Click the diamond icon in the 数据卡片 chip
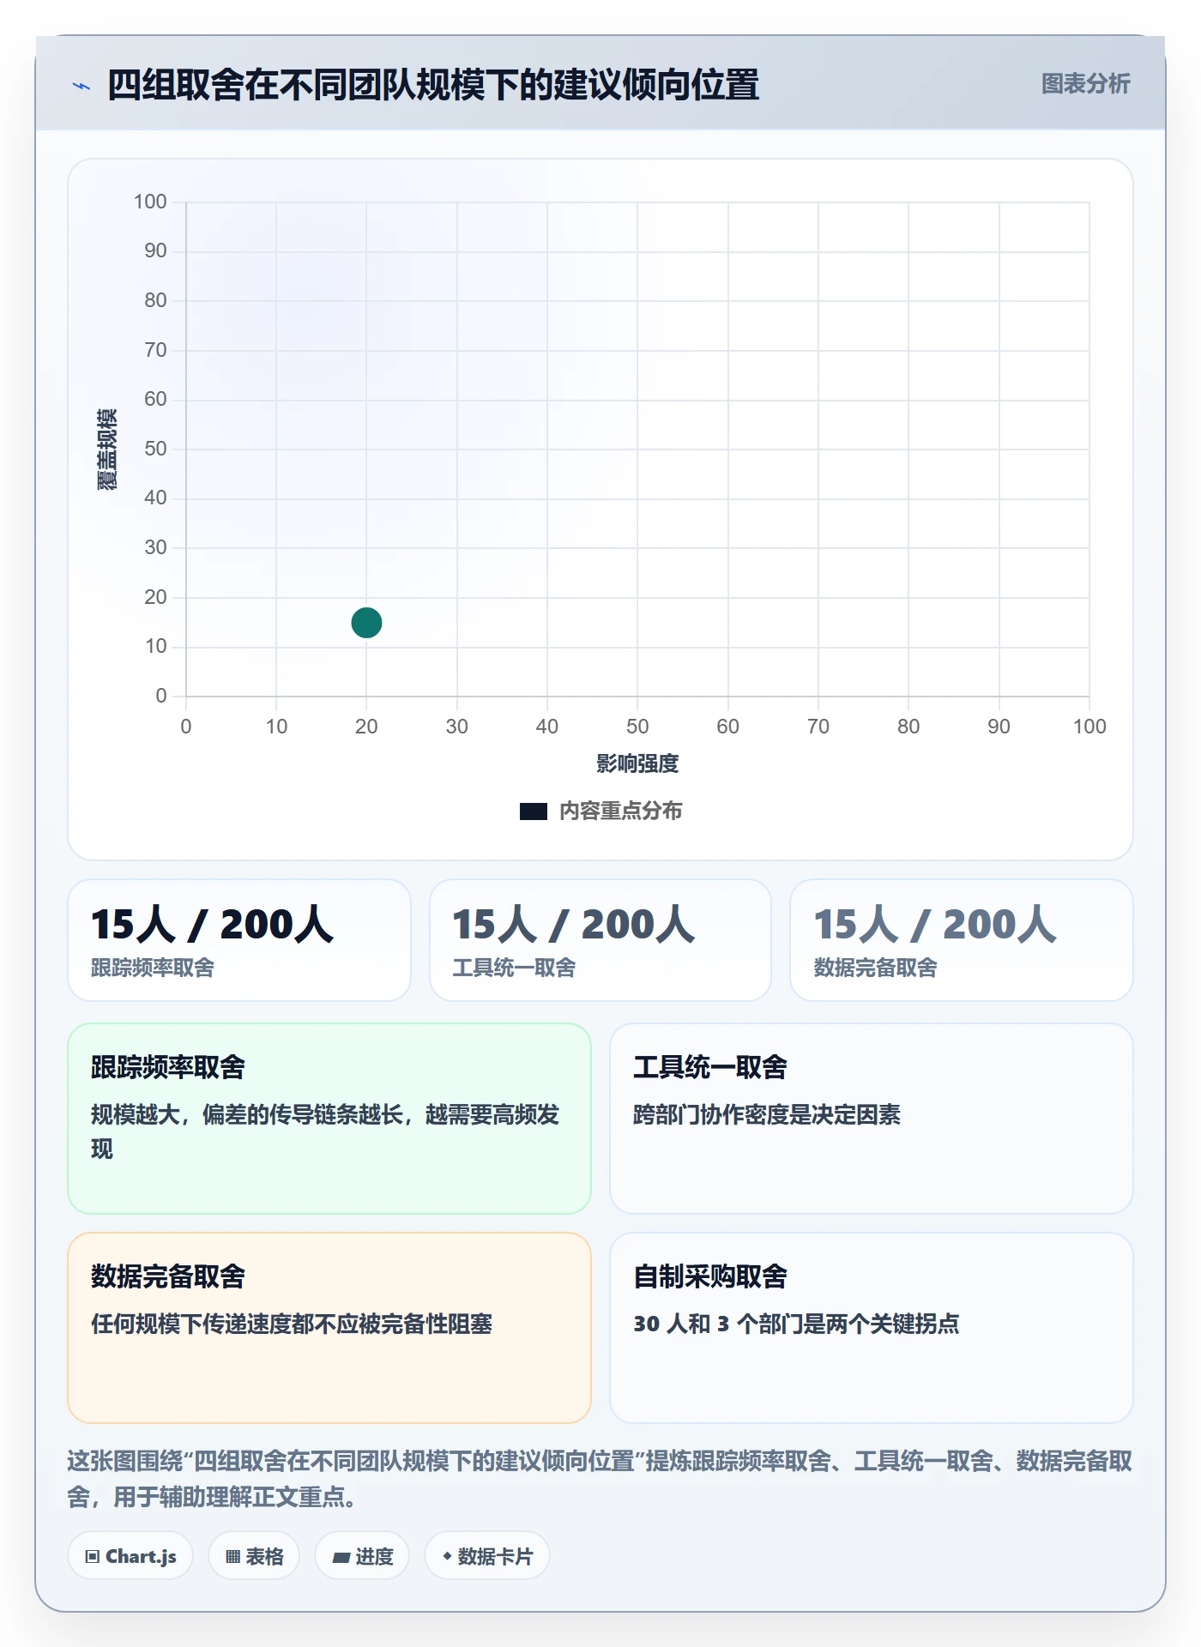This screenshot has height=1647, width=1201. pyautogui.click(x=447, y=1556)
